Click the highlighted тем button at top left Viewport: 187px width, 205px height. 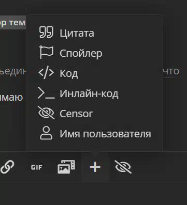click(13, 23)
